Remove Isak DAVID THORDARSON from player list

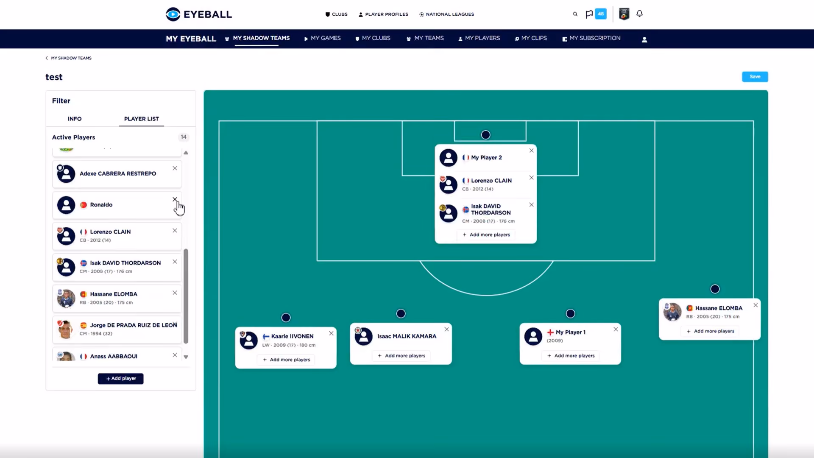click(x=175, y=262)
